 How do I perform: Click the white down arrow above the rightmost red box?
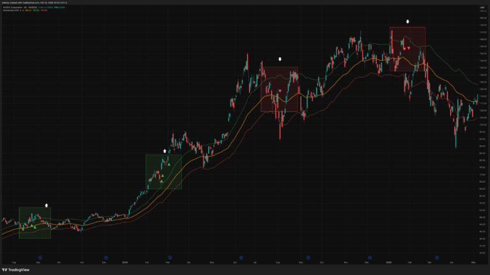click(407, 21)
